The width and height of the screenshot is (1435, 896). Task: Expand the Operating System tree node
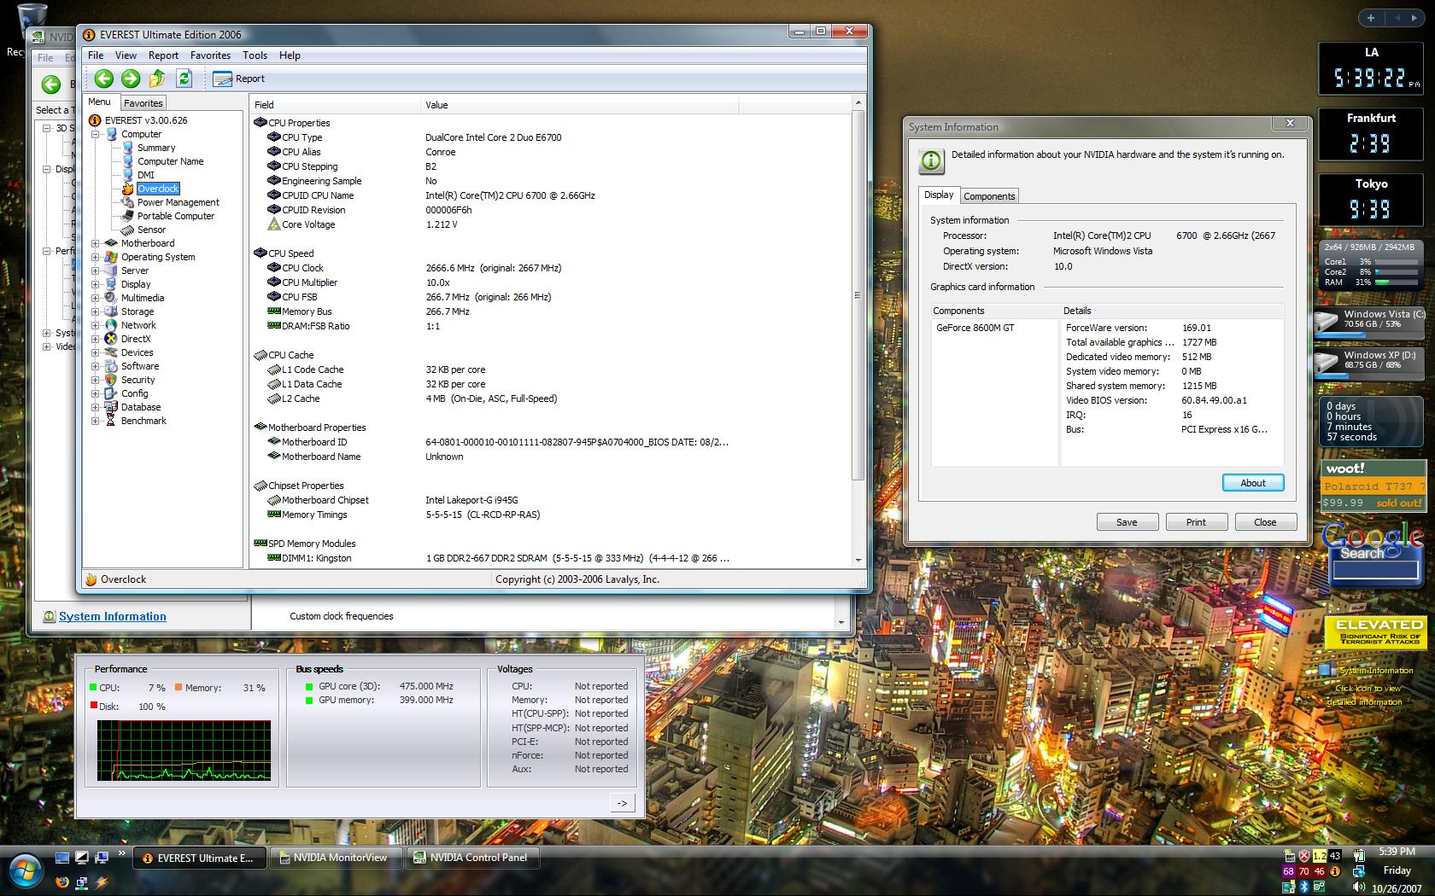(96, 257)
